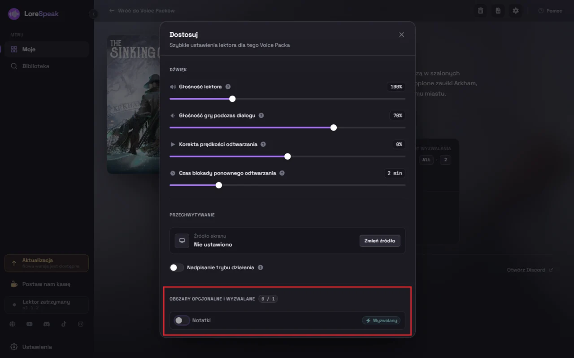
Task: Click the Głośność lektora slider handle
Action: 232,99
